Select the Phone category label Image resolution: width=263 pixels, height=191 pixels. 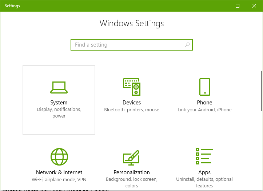[x=204, y=103]
